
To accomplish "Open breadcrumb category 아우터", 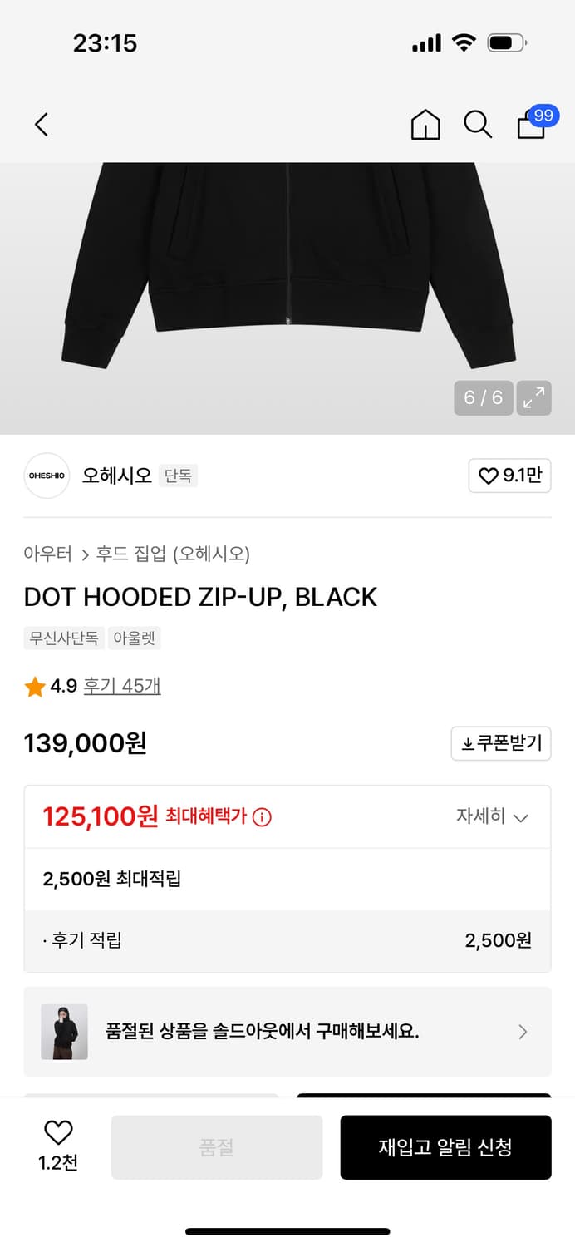I will pyautogui.click(x=47, y=553).
